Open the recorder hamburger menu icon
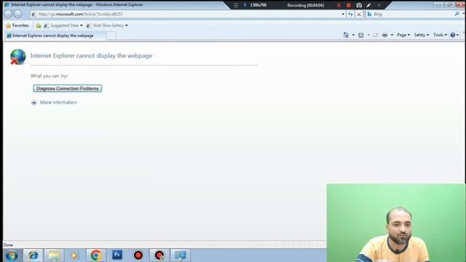The height and width of the screenshot is (262, 466). click(236, 5)
